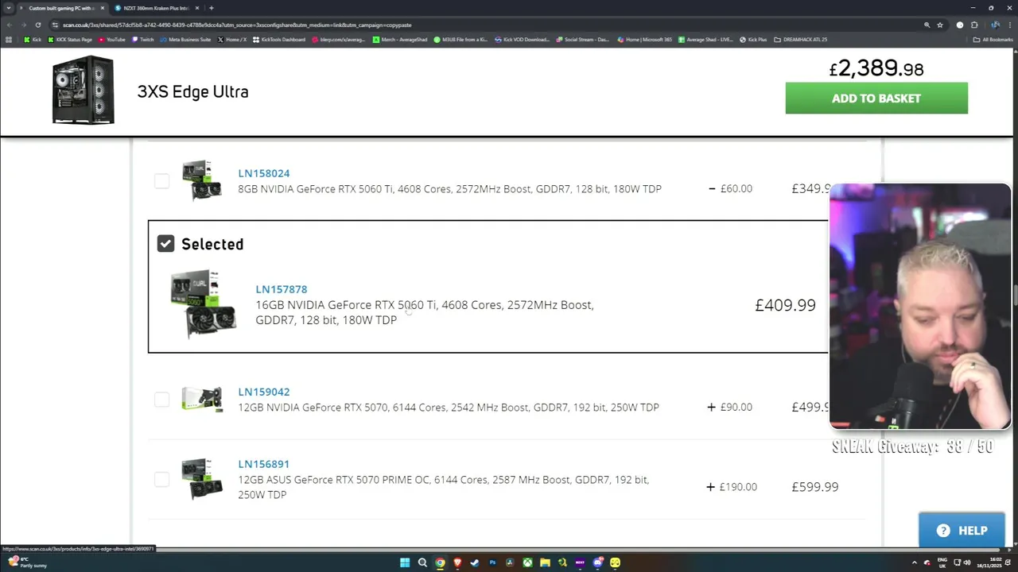This screenshot has width=1018, height=572.
Task: Open product link LN156891
Action: [x=263, y=464]
